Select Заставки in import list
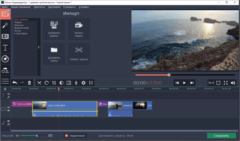Viewport: 240px width, 141px height. [21, 33]
